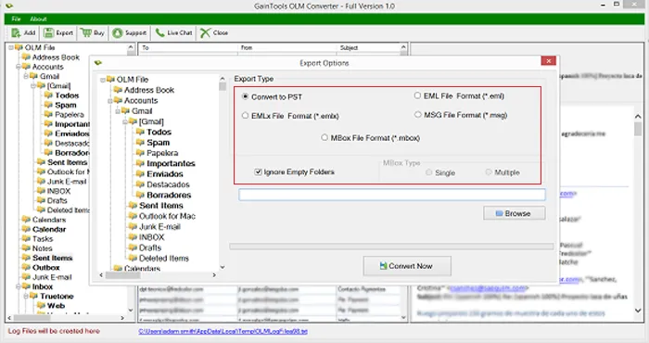Click the Convert Now button
This screenshot has width=649, height=343.
tap(407, 266)
